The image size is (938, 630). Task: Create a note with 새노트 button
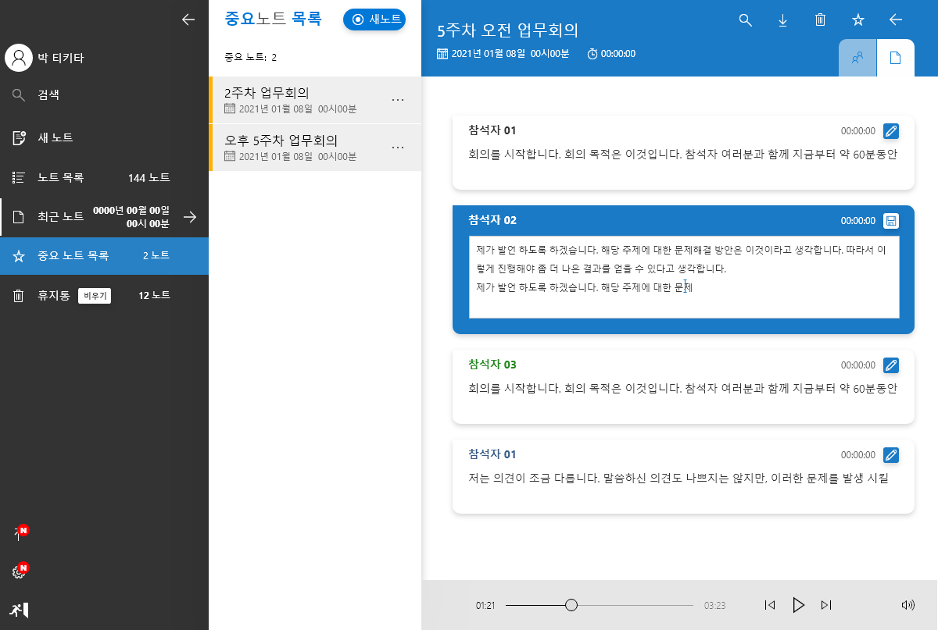tap(374, 20)
